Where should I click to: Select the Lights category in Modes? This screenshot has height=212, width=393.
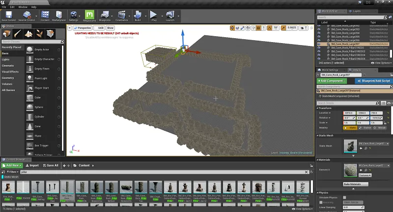click(5, 59)
